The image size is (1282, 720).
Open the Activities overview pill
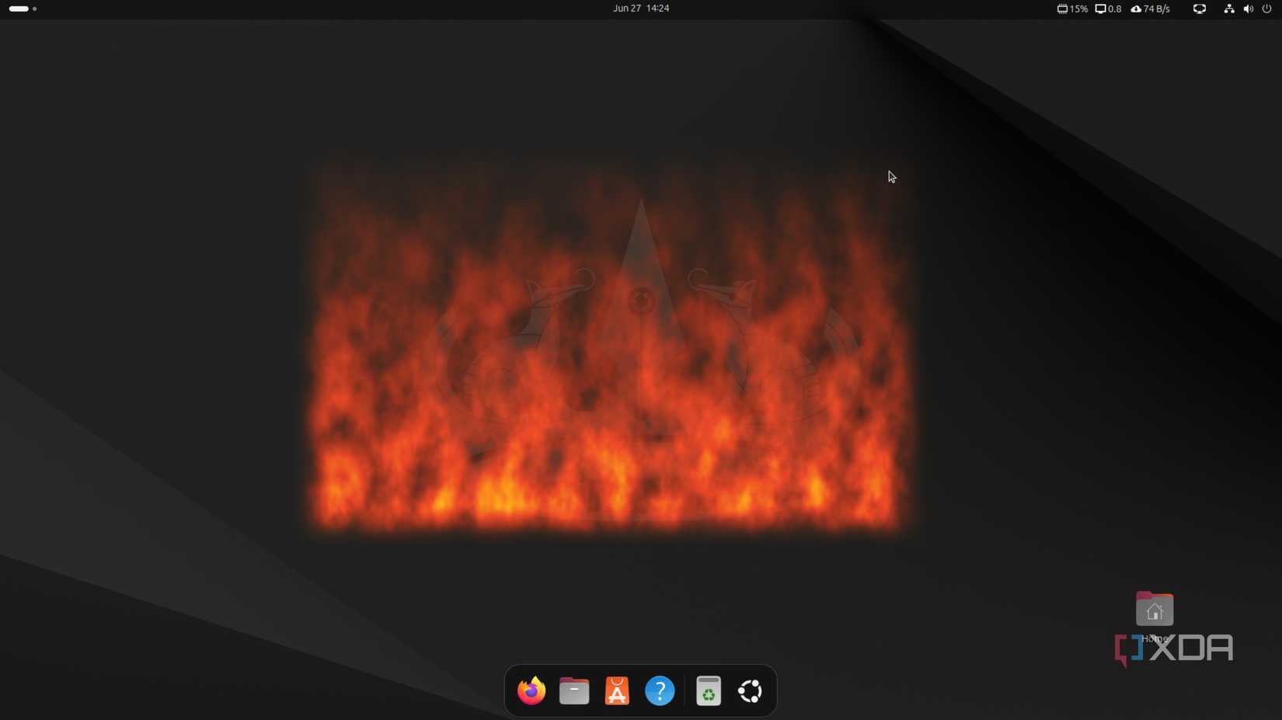19,9
